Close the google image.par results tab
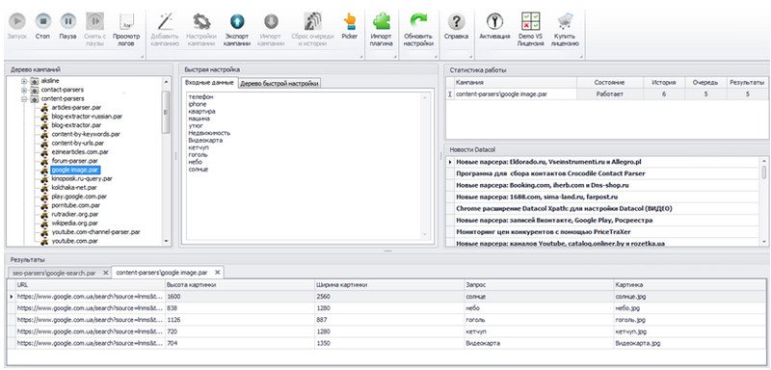The width and height of the screenshot is (771, 370). [x=218, y=273]
